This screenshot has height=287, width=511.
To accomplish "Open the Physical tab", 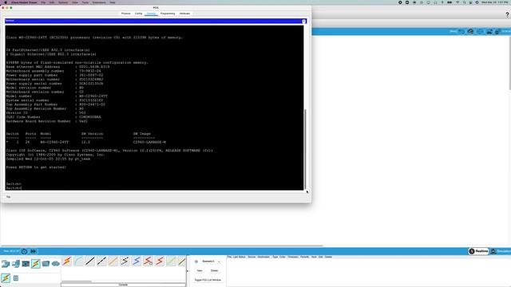I will point(126,14).
